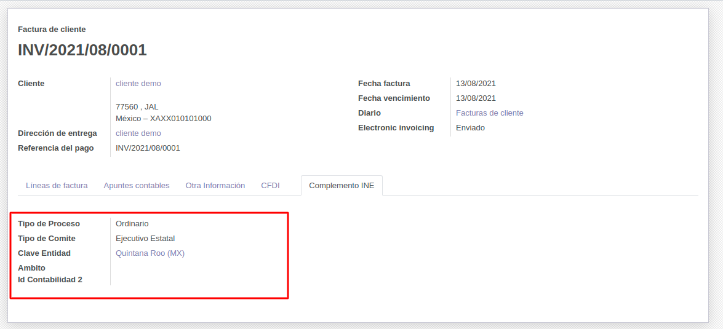723x329 pixels.
Task: Click the Fecha vencimiento date value
Action: tap(476, 98)
